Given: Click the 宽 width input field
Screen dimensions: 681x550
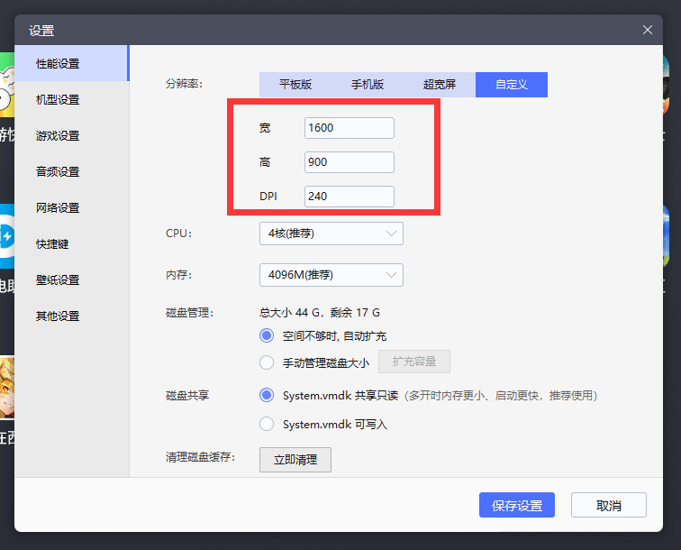Looking at the screenshot, I should point(350,128).
